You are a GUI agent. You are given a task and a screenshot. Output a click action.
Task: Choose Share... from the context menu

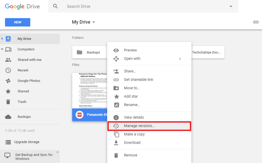[x=130, y=71]
